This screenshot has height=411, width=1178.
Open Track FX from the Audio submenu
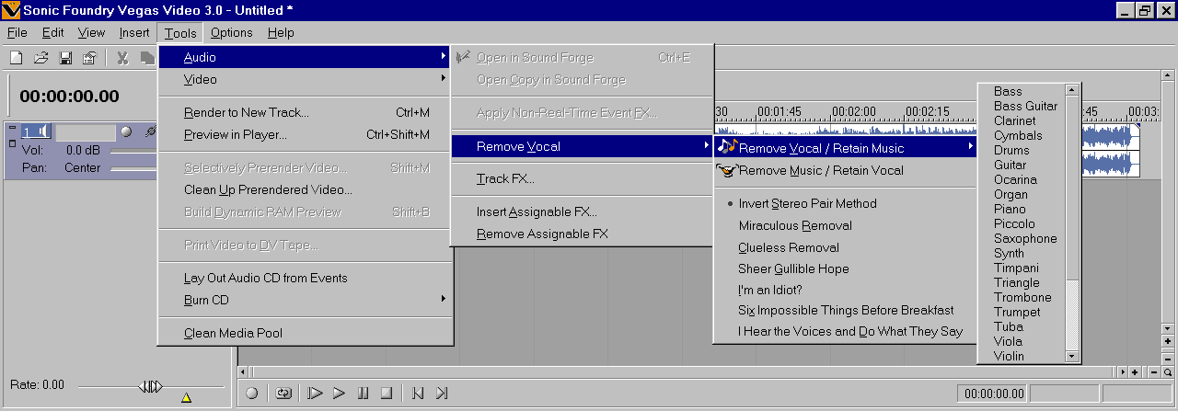coord(582,178)
